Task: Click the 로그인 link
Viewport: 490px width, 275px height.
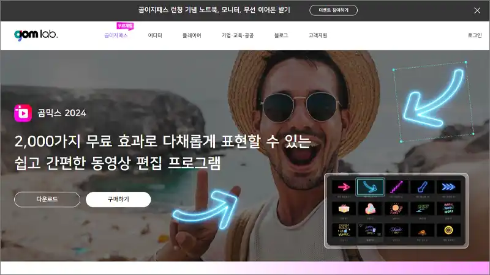Action: point(475,35)
